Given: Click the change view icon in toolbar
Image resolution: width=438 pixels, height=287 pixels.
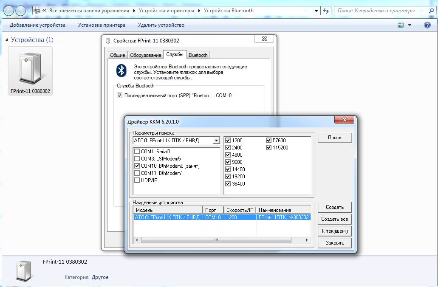Looking at the screenshot, I should click(401, 25).
